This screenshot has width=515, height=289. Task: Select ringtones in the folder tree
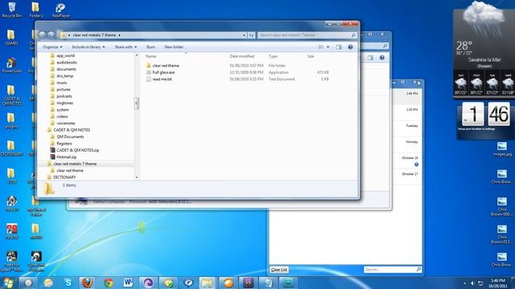click(x=64, y=103)
